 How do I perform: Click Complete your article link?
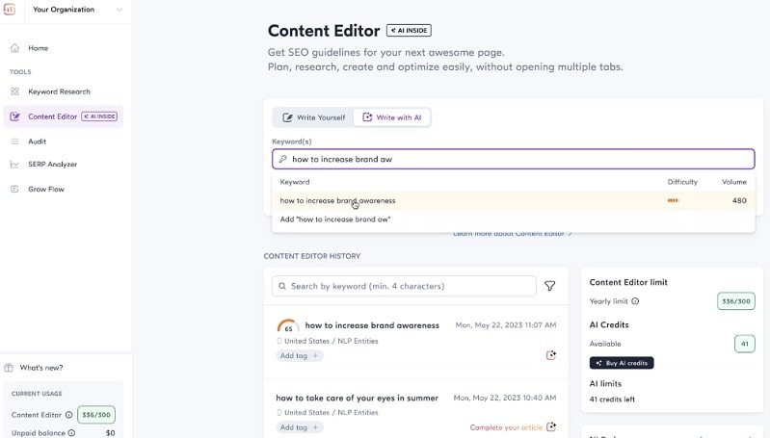[x=506, y=427]
